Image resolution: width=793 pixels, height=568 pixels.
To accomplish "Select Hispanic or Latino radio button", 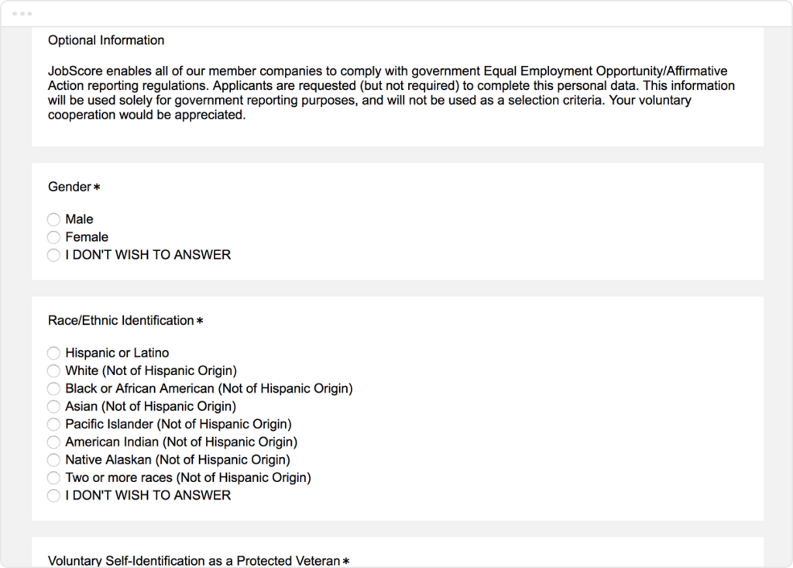I will (53, 353).
